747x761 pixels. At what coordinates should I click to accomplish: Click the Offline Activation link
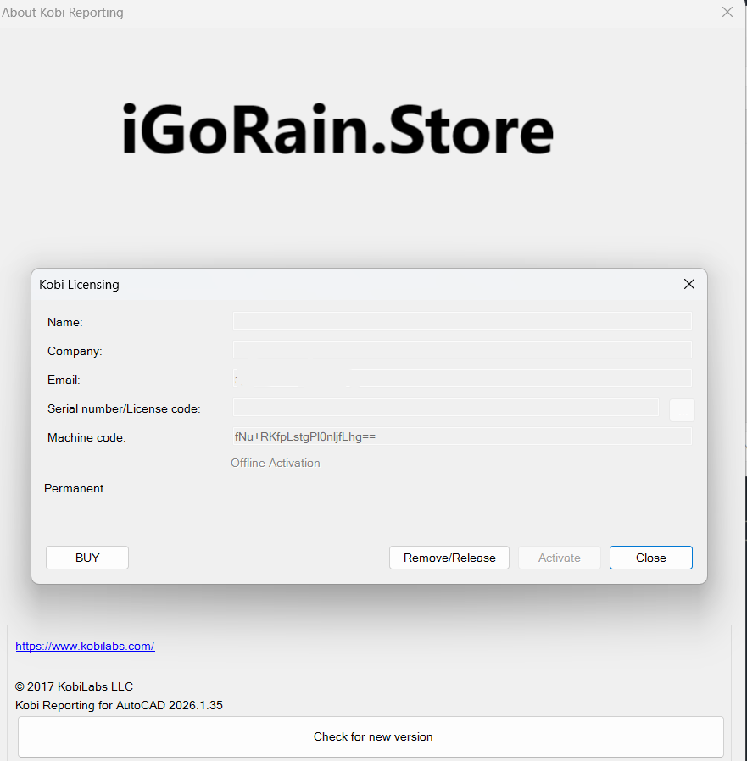pyautogui.click(x=276, y=463)
